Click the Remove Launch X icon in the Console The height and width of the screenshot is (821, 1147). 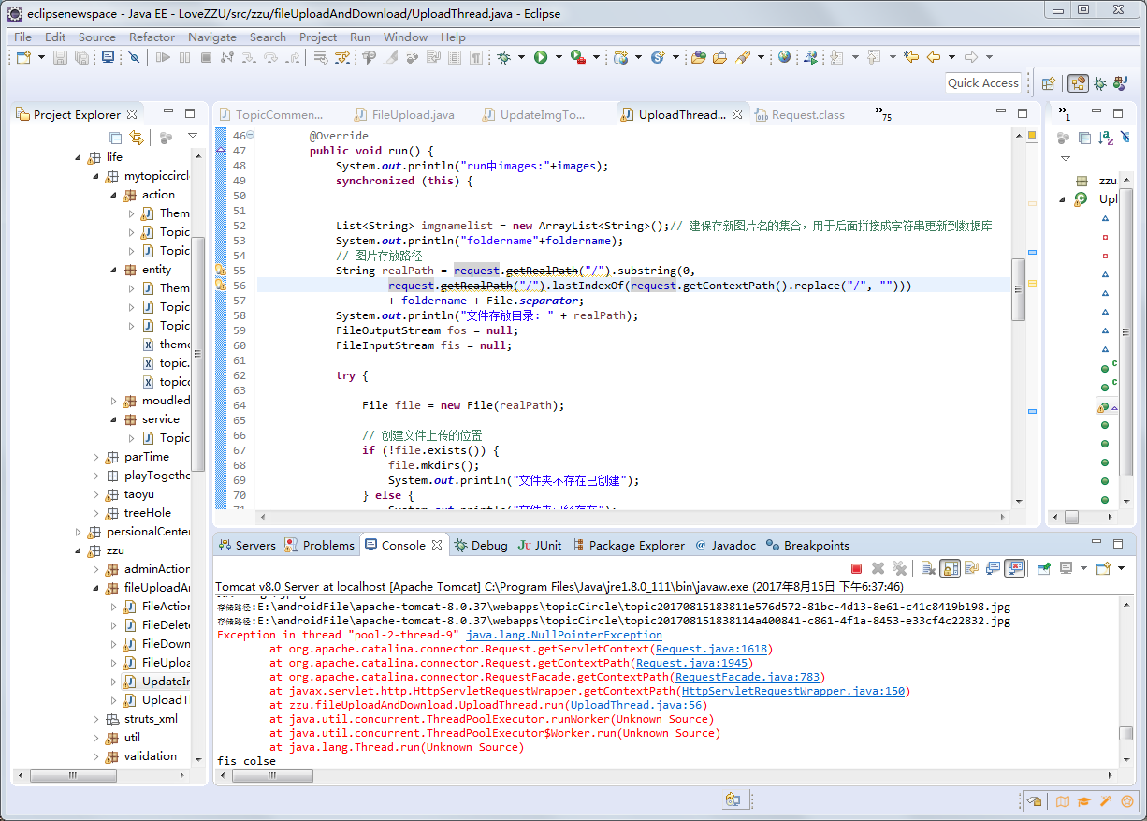tap(878, 568)
